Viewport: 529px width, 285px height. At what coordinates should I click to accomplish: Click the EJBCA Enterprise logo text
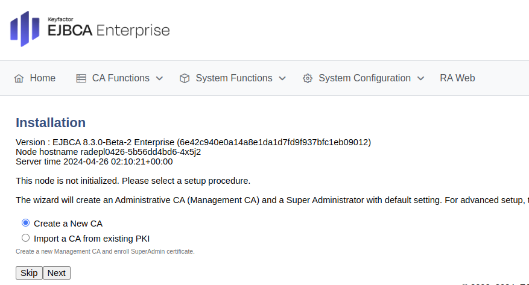click(x=109, y=30)
